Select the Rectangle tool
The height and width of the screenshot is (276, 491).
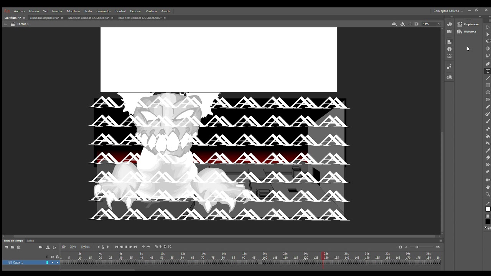488,85
